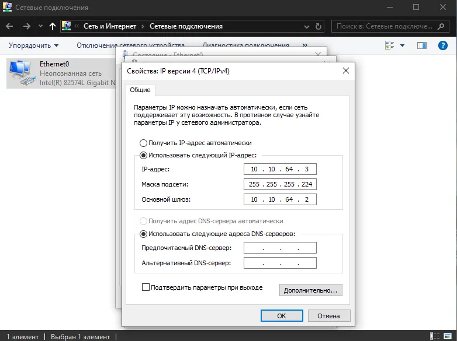The image size is (457, 341).
Task: Close the IPv4 properties dialog
Action: (x=346, y=71)
